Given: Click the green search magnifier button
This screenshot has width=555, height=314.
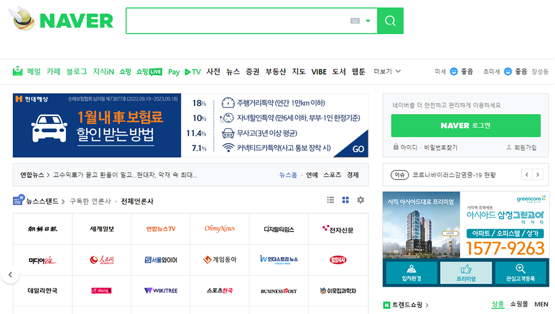Looking at the screenshot, I should coord(390,21).
